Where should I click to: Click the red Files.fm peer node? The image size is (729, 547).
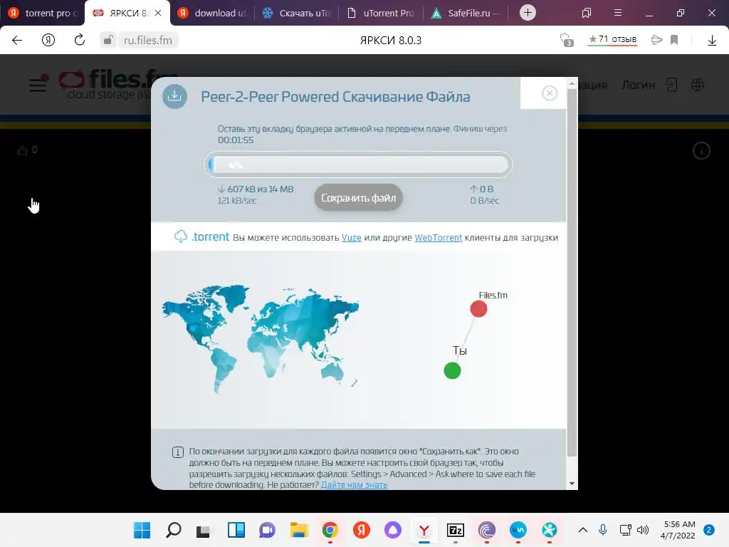point(478,309)
